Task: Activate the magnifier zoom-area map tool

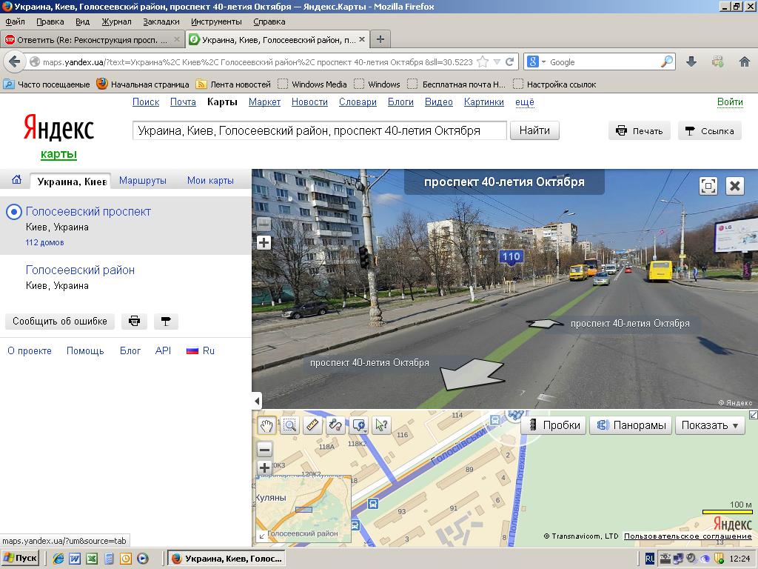Action: coord(289,425)
